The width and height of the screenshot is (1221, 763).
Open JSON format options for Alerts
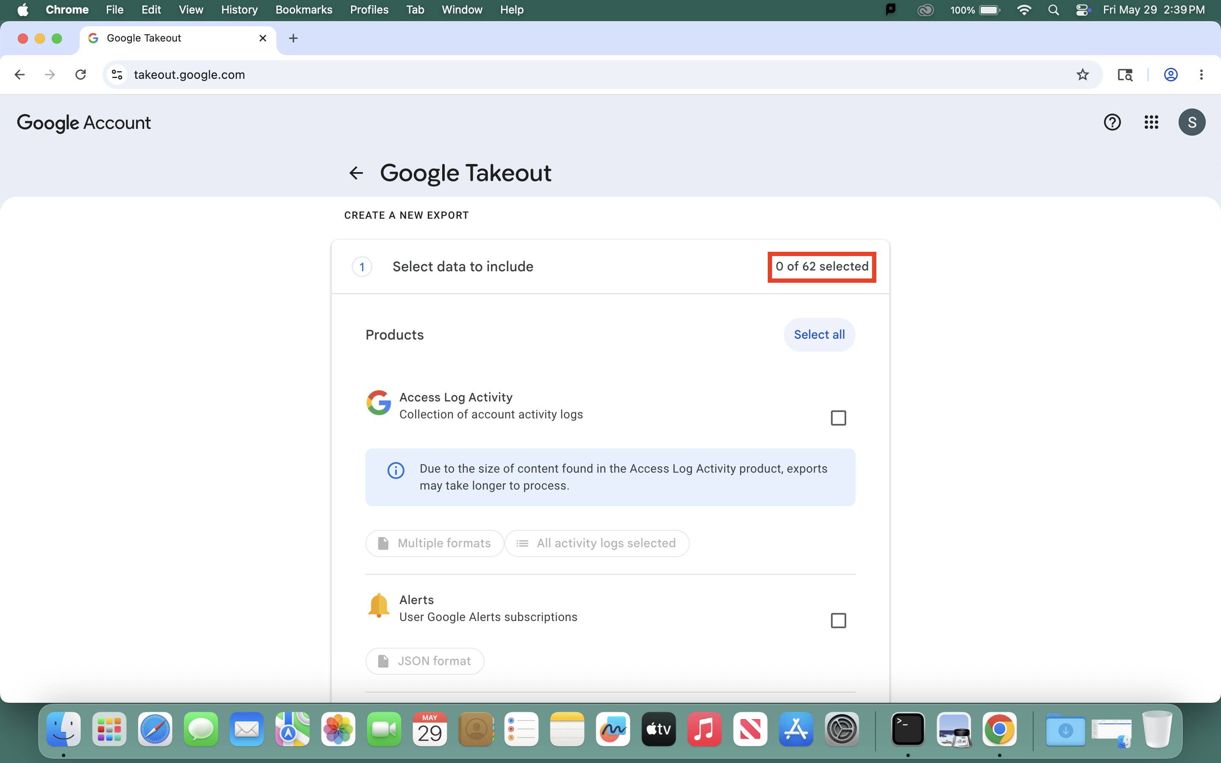[x=425, y=661]
